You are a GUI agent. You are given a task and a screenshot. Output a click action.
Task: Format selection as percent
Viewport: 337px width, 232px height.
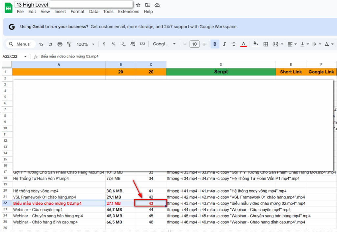tap(114, 44)
